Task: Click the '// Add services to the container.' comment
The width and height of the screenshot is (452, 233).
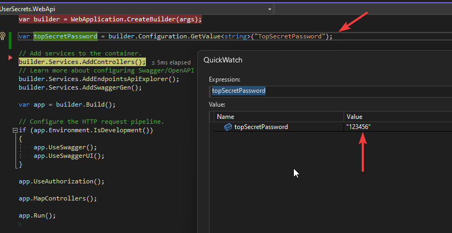Action: [80, 53]
